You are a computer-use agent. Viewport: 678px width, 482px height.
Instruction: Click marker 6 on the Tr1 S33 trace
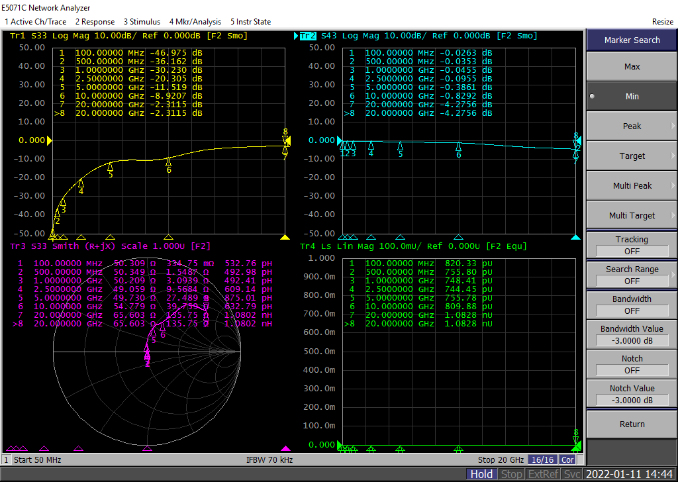(x=168, y=162)
